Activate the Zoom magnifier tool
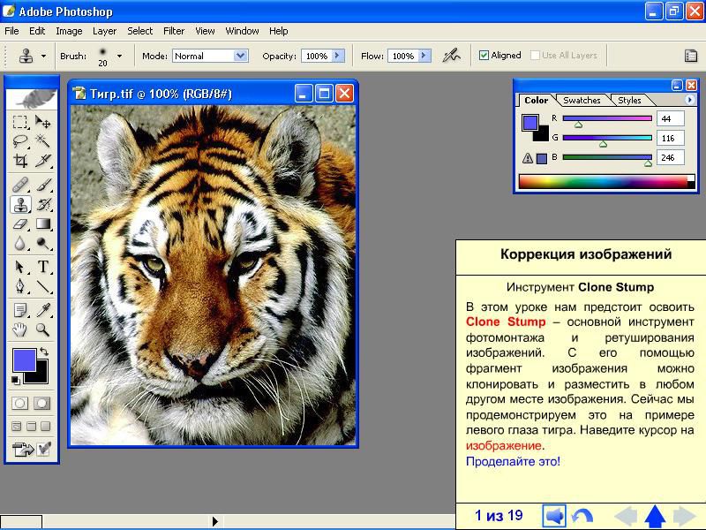706x530 pixels. [x=42, y=330]
